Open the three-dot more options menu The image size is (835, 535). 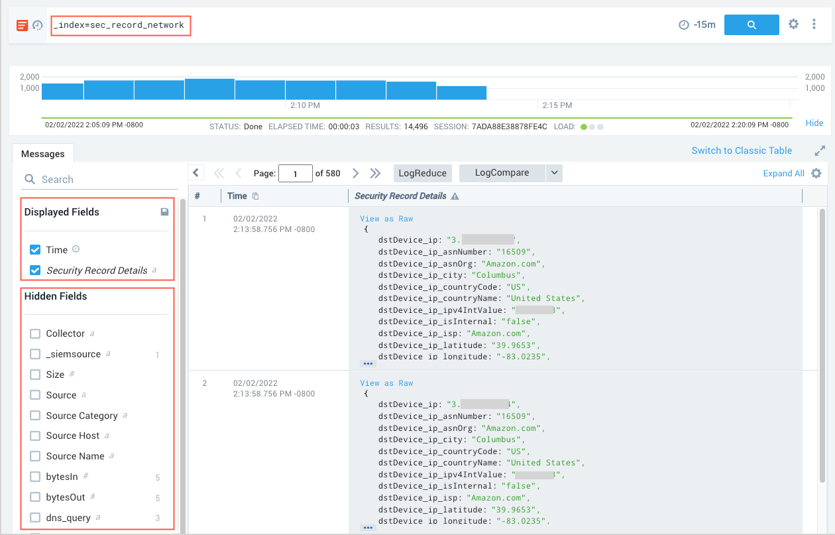(814, 25)
